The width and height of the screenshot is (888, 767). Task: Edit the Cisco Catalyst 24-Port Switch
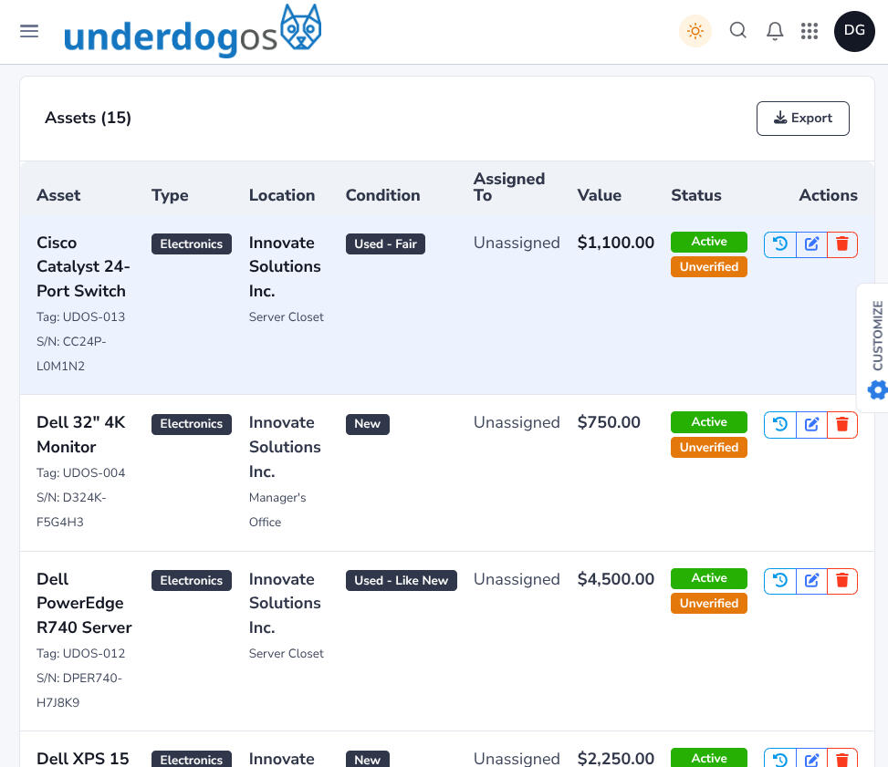click(810, 244)
